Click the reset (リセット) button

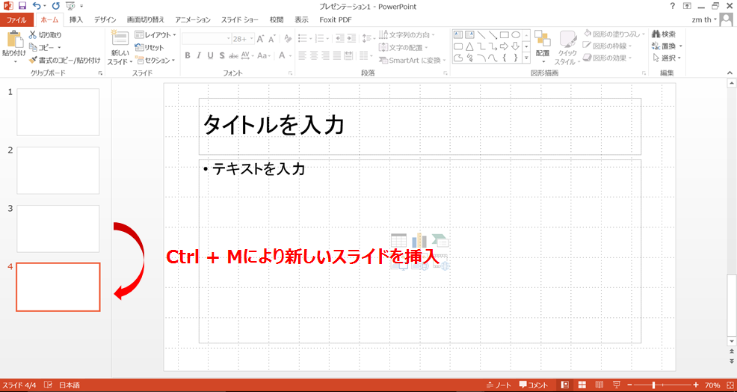pos(149,47)
